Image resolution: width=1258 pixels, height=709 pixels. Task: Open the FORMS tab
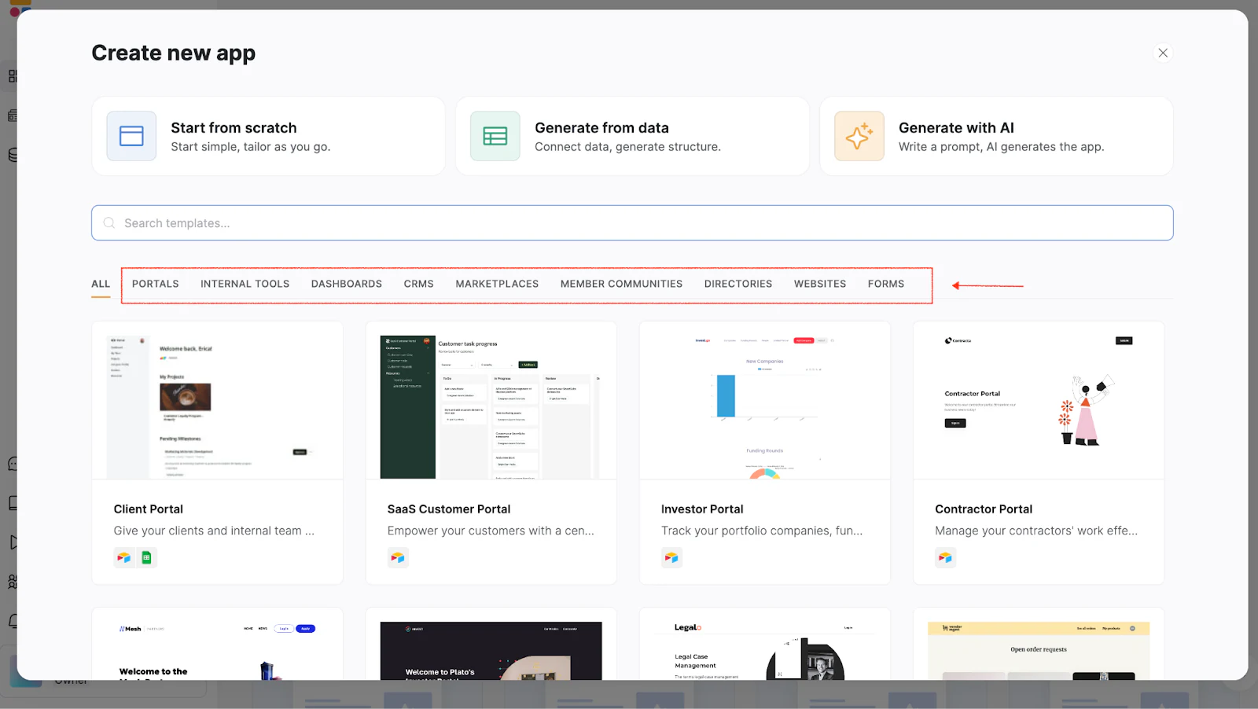pos(886,284)
